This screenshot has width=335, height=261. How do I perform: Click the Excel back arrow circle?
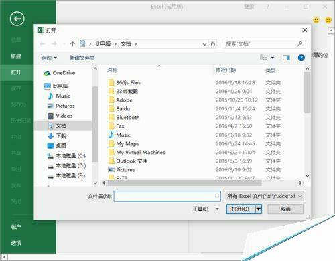pyautogui.click(x=17, y=19)
